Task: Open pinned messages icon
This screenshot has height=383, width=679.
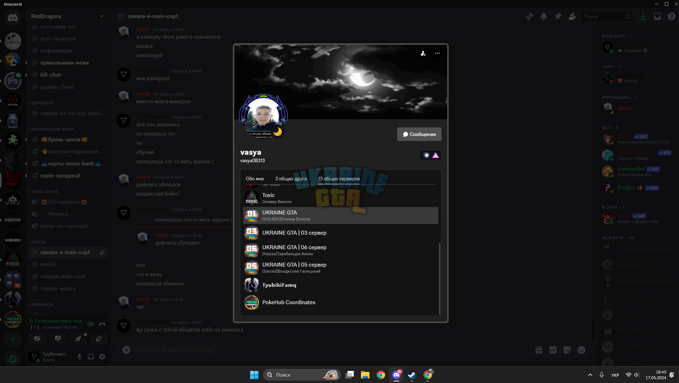Action: tap(558, 16)
